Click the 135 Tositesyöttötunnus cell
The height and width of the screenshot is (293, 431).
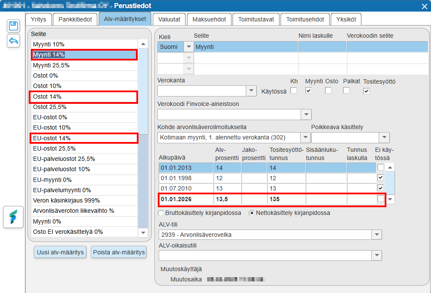pos(286,199)
